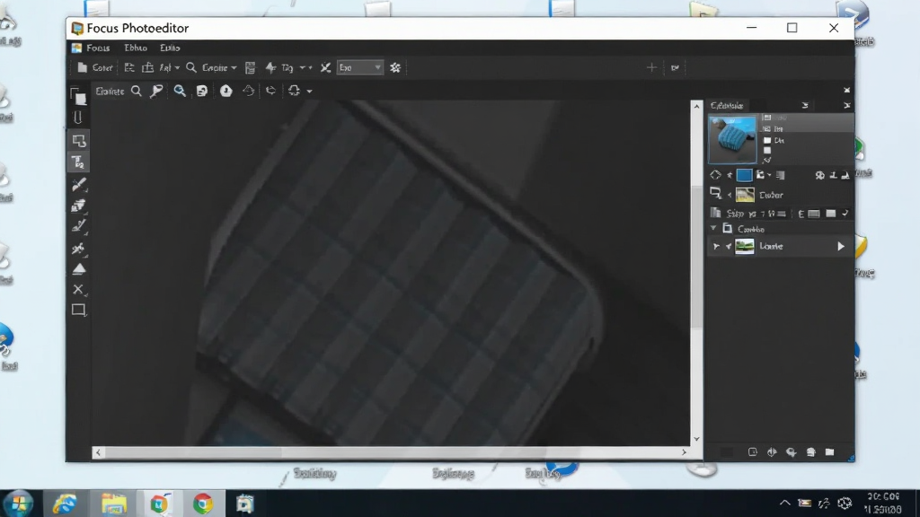Viewport: 920px width, 517px height.
Task: Collapse the Combo group in panel
Action: pyautogui.click(x=713, y=229)
